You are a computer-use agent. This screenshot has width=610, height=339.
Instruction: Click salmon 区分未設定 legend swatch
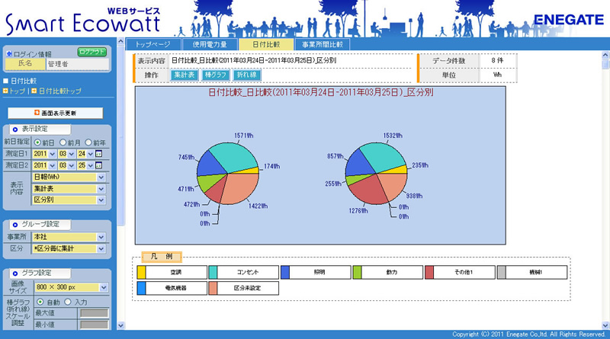click(x=213, y=288)
